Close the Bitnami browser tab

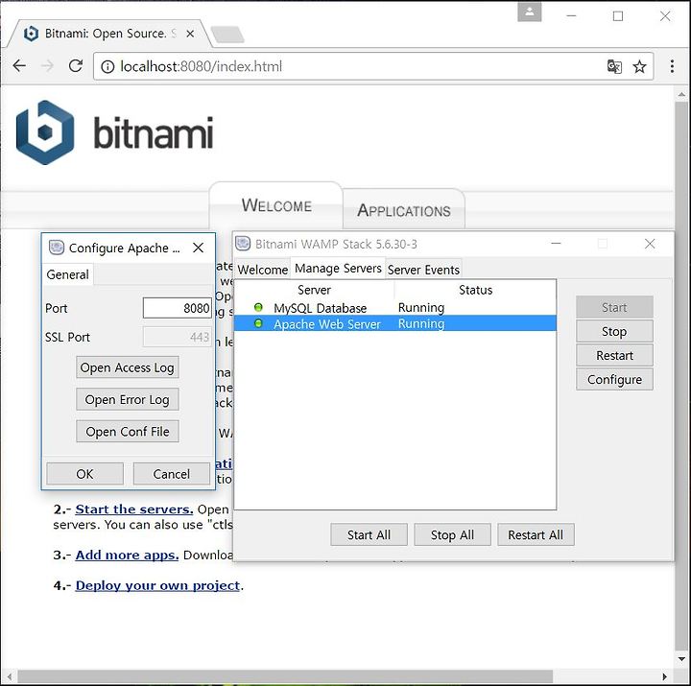tap(190, 34)
